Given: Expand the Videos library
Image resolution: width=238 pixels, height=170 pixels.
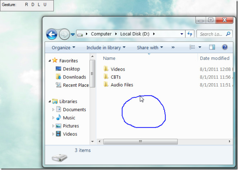Looking at the screenshot, I should (x=53, y=134).
